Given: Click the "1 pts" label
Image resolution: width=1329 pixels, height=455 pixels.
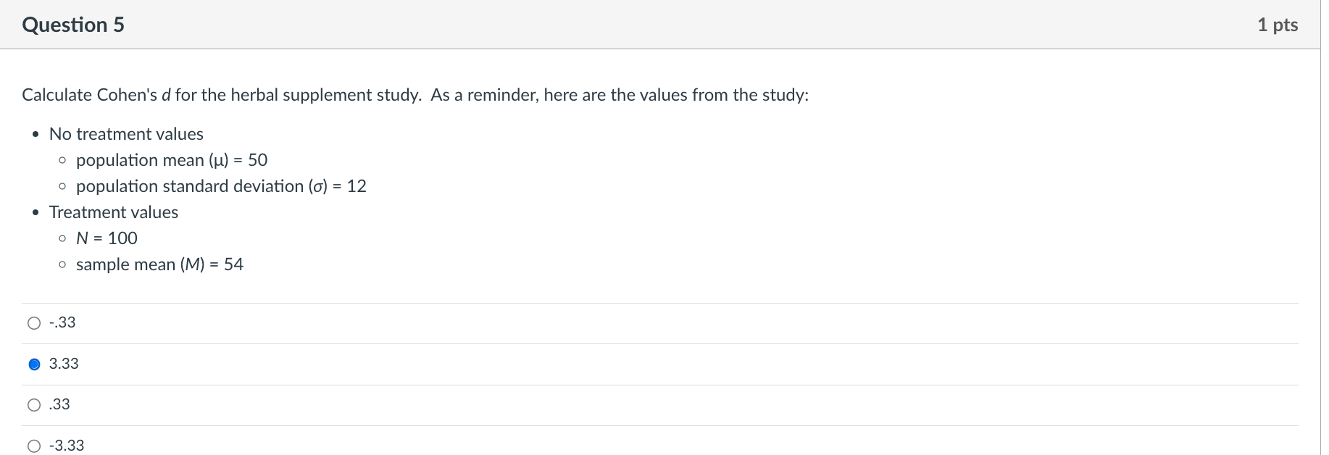Looking at the screenshot, I should point(1278,24).
